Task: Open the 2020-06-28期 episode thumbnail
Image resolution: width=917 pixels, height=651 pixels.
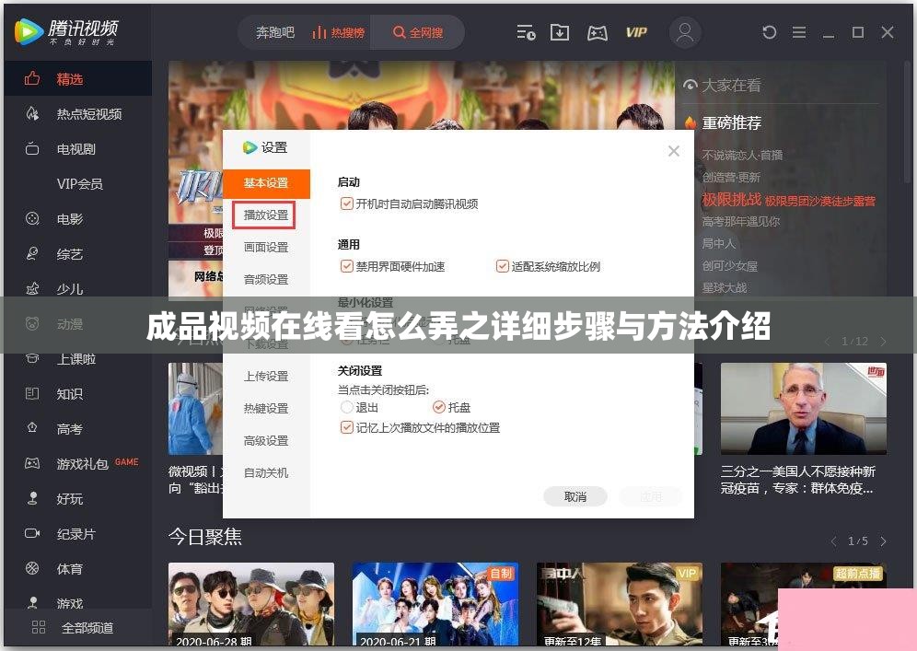Action: tap(250, 604)
